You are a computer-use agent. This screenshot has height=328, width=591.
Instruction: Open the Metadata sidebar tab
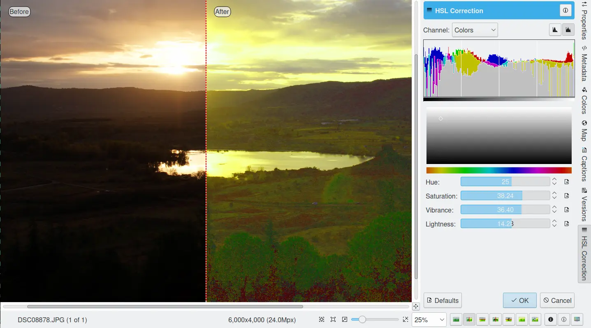point(584,63)
